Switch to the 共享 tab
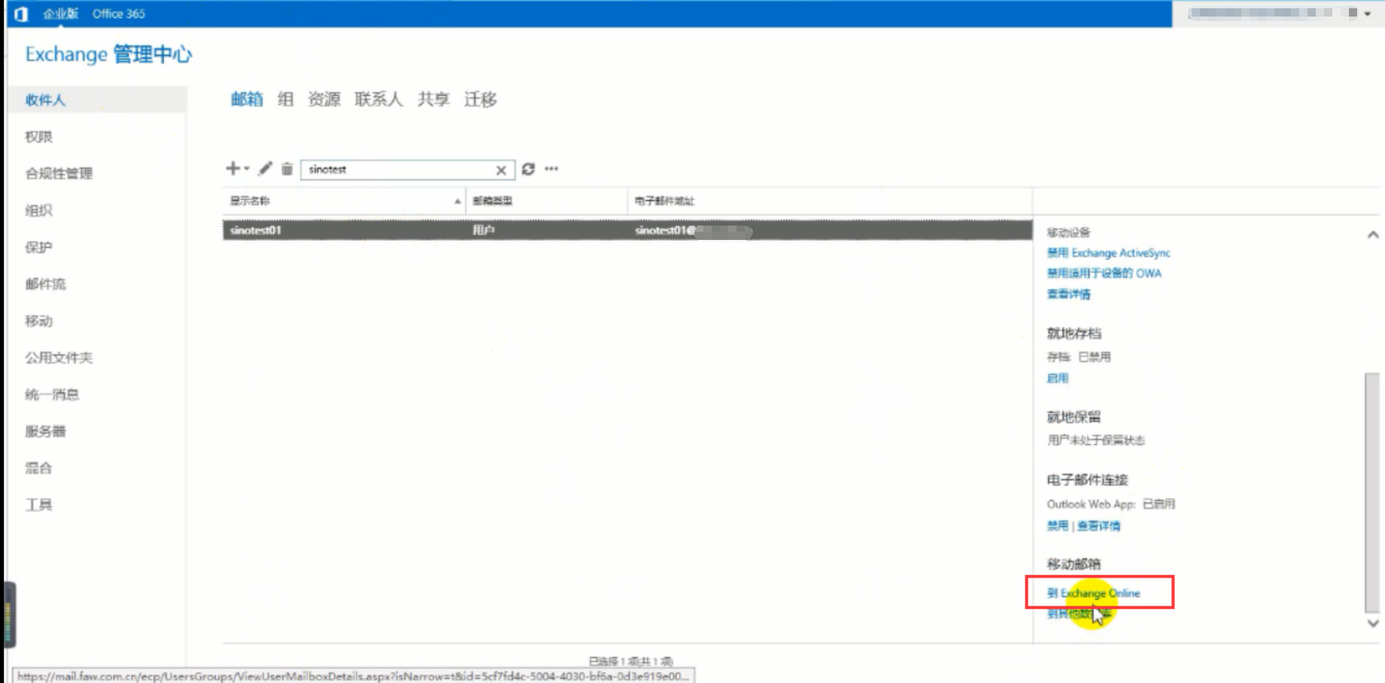 coord(433,99)
